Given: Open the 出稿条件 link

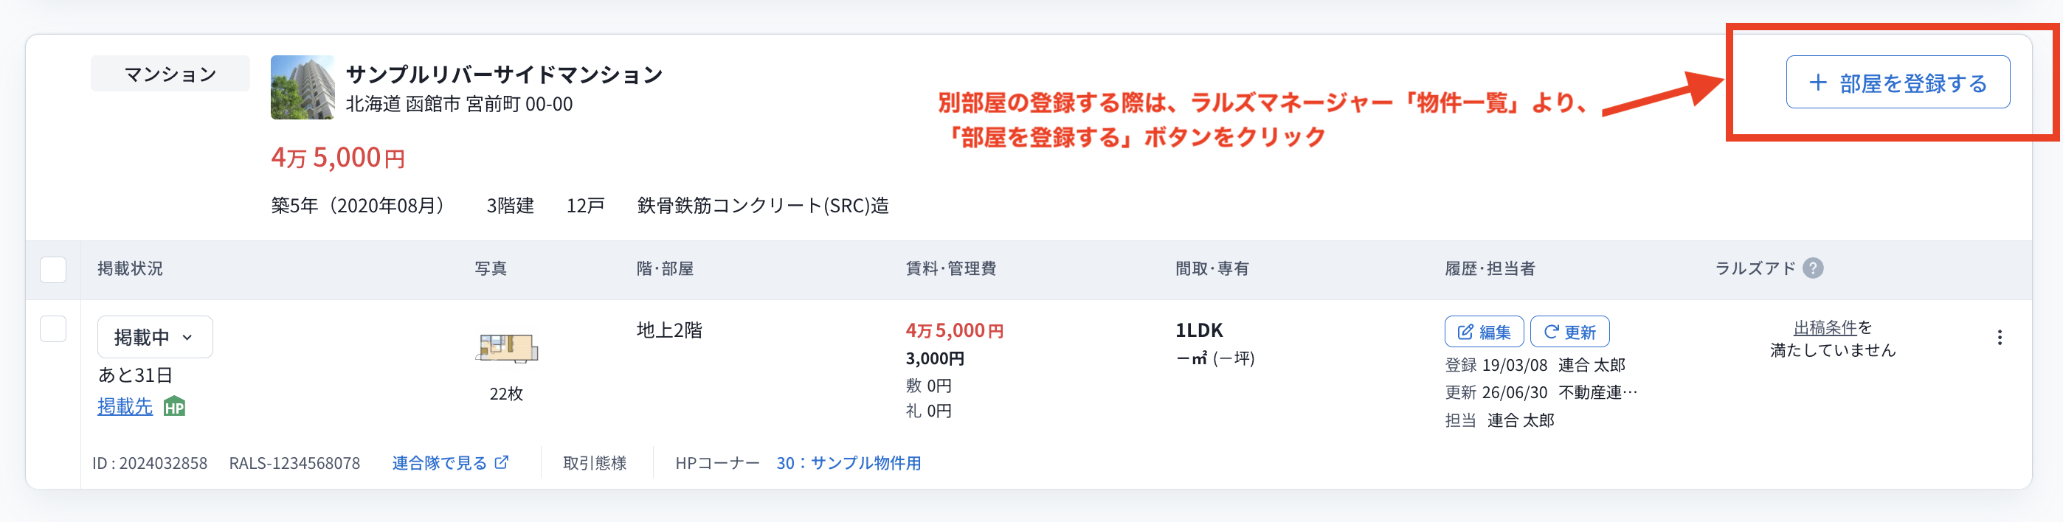Looking at the screenshot, I should (1825, 327).
